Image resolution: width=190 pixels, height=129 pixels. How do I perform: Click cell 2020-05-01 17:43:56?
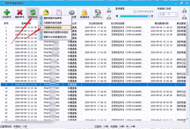96,63
